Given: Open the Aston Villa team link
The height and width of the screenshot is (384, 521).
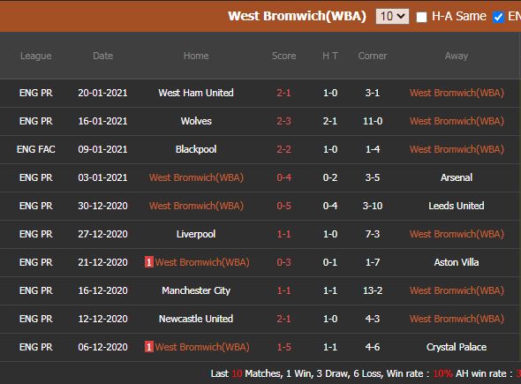Looking at the screenshot, I should tap(457, 262).
